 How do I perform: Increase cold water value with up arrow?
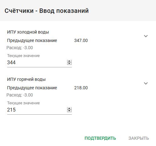click(69, 61)
